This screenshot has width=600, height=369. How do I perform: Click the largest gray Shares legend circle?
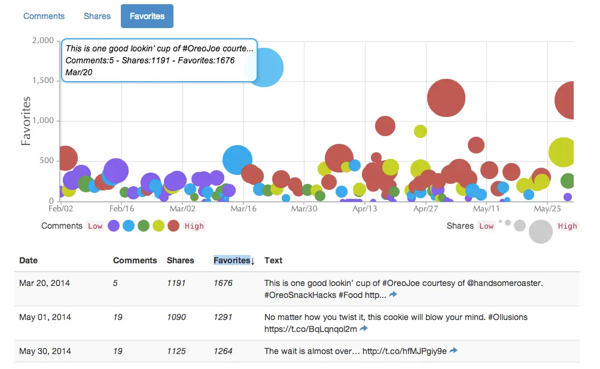[x=541, y=232]
